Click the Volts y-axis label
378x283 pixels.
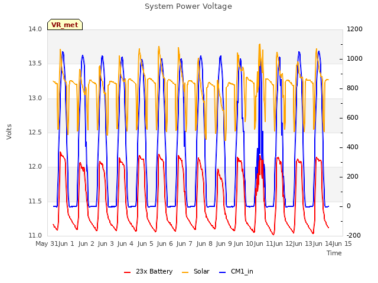(9, 131)
